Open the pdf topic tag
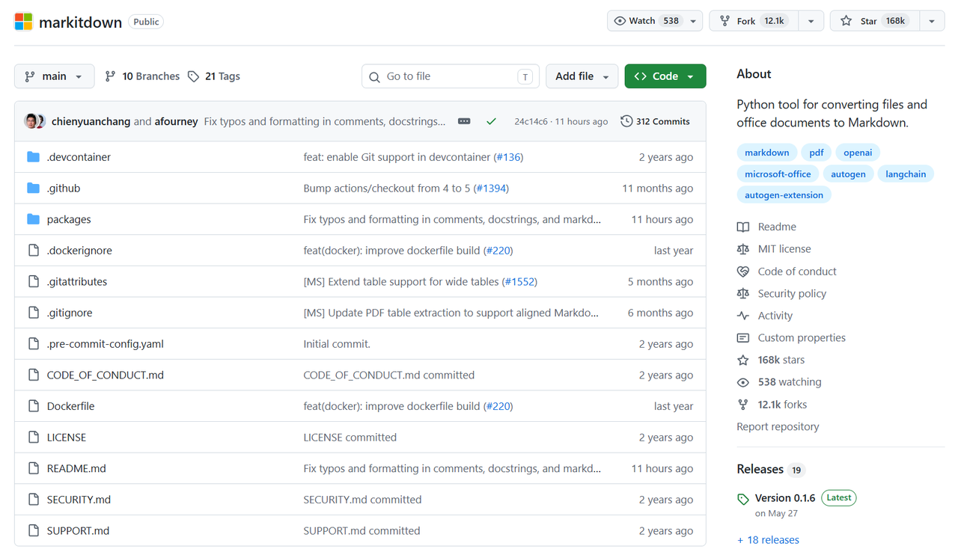 (817, 153)
